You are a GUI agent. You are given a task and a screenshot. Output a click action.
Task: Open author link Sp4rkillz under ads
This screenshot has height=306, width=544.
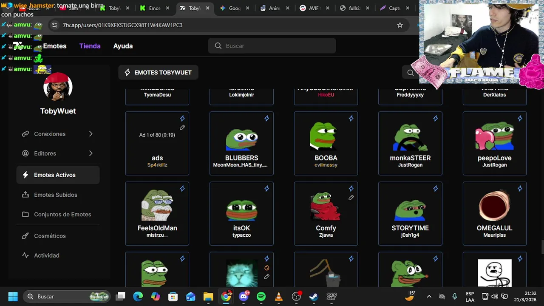[157, 165]
